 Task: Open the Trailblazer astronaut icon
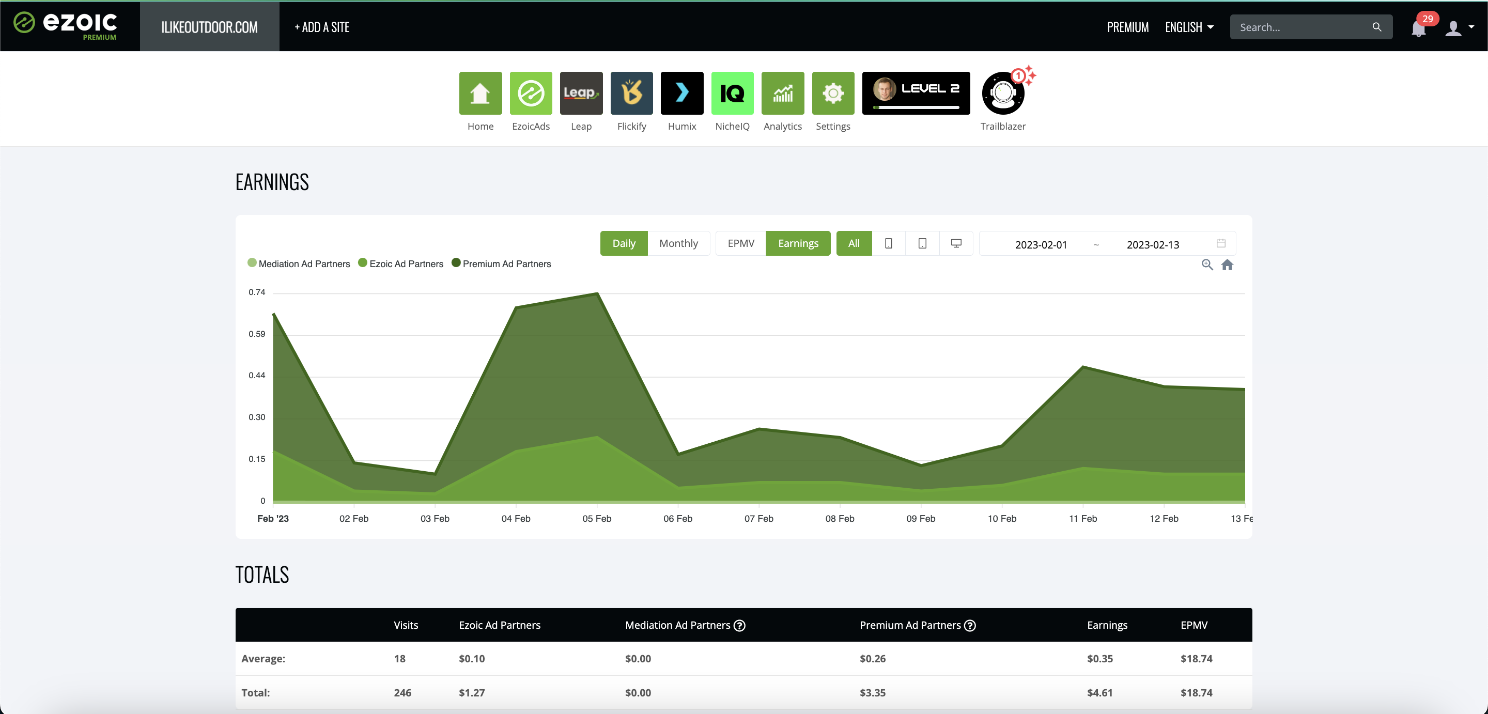coord(1003,93)
